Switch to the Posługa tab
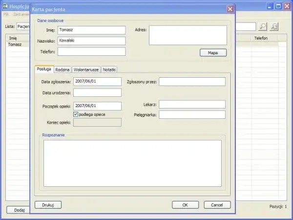The width and height of the screenshot is (293, 220). pos(44,69)
